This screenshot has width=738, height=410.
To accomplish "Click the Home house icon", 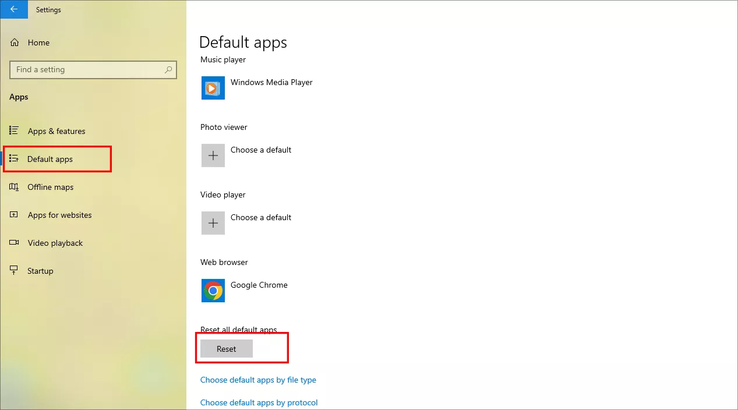I will pos(15,43).
